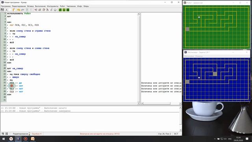Click the step-over execution toolbar icon
Viewport: 252px width, 142px height.
point(44,10)
